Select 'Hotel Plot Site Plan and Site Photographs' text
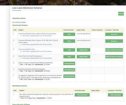This screenshot has width=126, height=105. 32,69
